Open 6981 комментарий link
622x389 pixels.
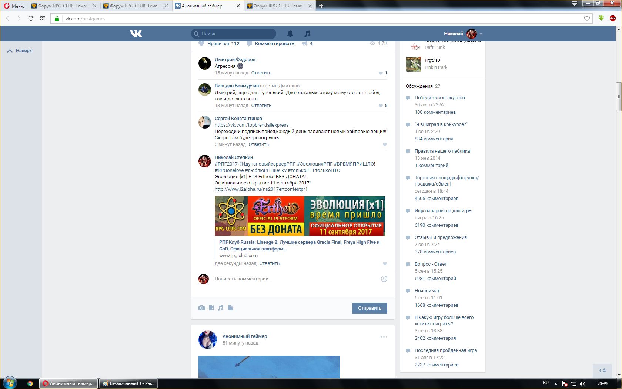tap(435, 279)
